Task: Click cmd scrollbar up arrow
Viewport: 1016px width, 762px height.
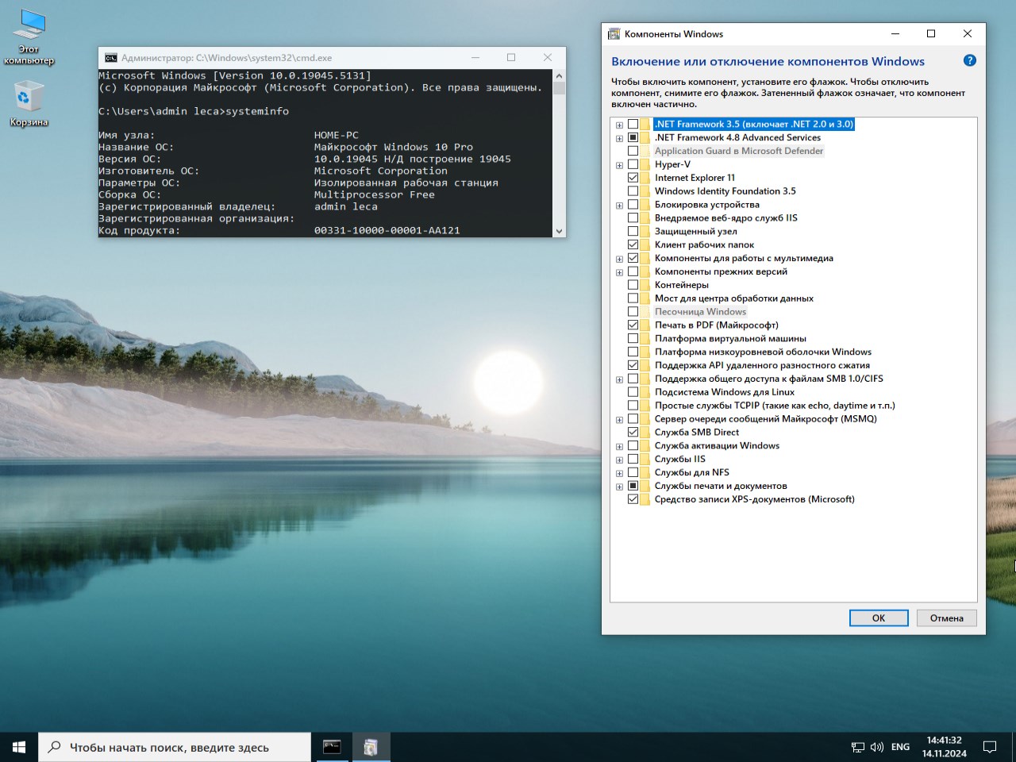Action: point(559,75)
